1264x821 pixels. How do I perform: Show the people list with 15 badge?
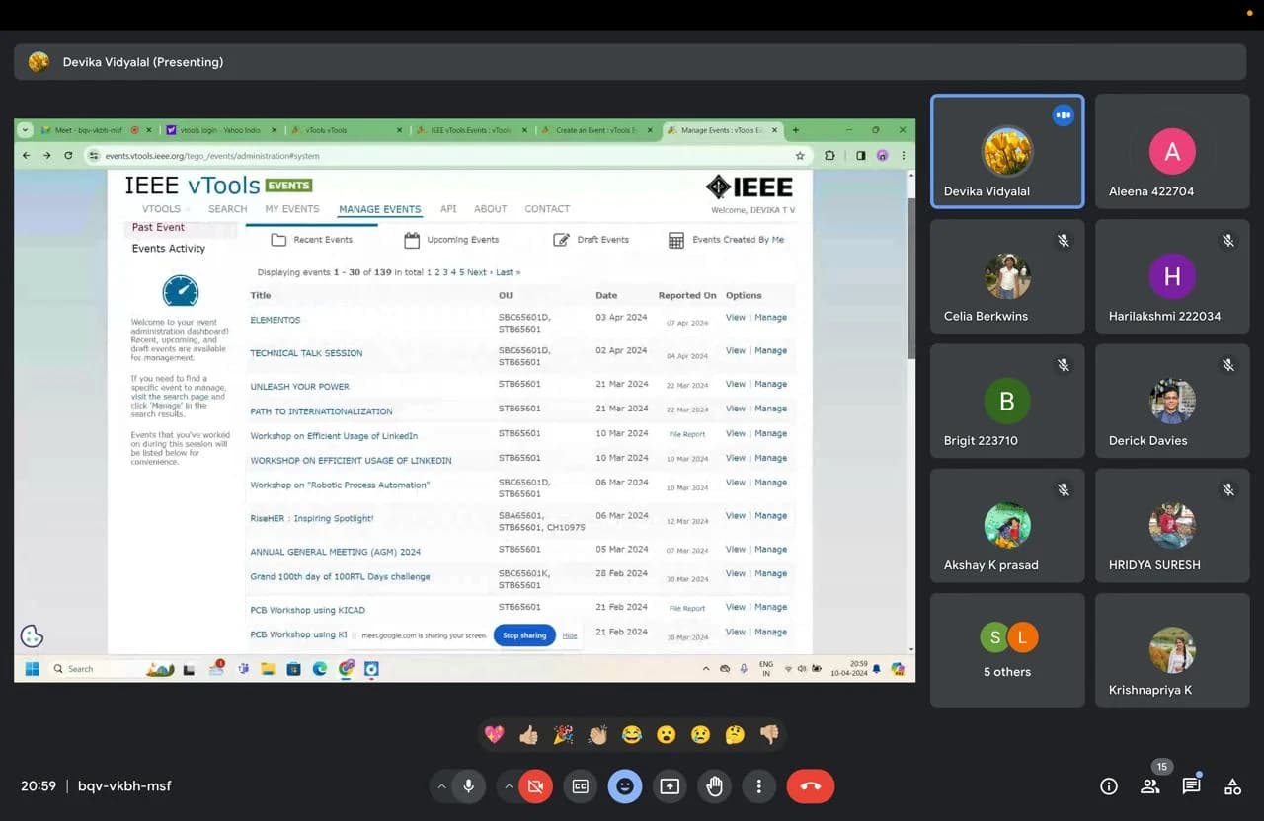click(1150, 786)
